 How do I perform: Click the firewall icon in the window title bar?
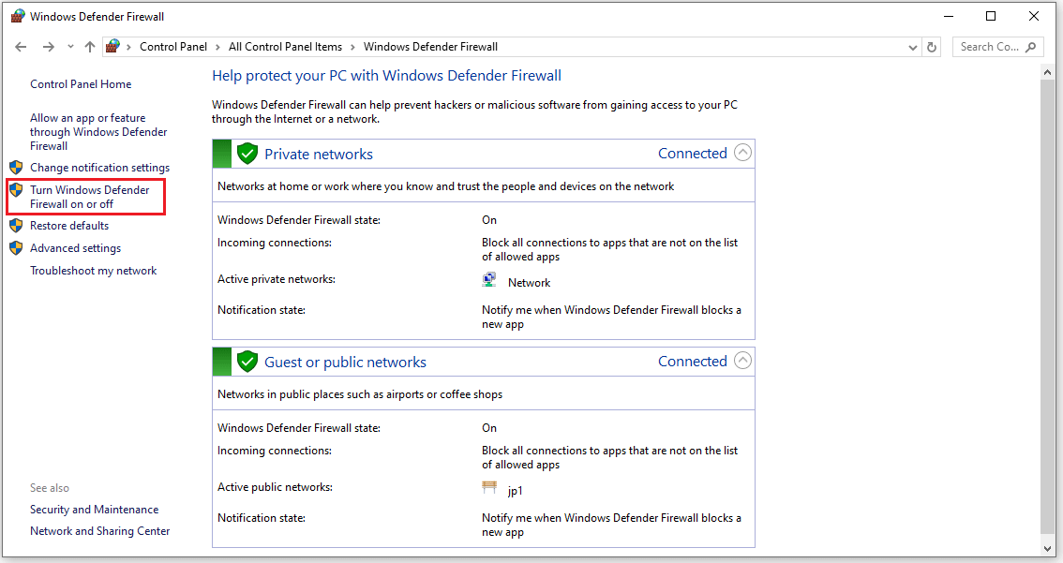17,15
